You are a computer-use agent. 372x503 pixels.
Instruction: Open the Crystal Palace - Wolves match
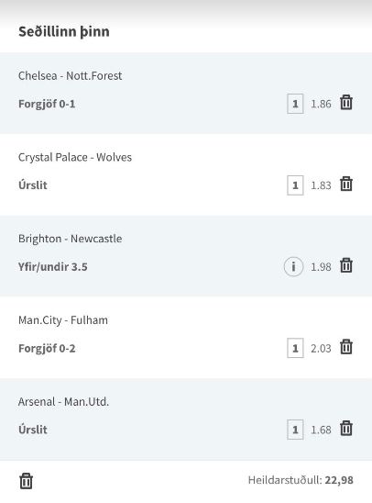click(x=75, y=157)
